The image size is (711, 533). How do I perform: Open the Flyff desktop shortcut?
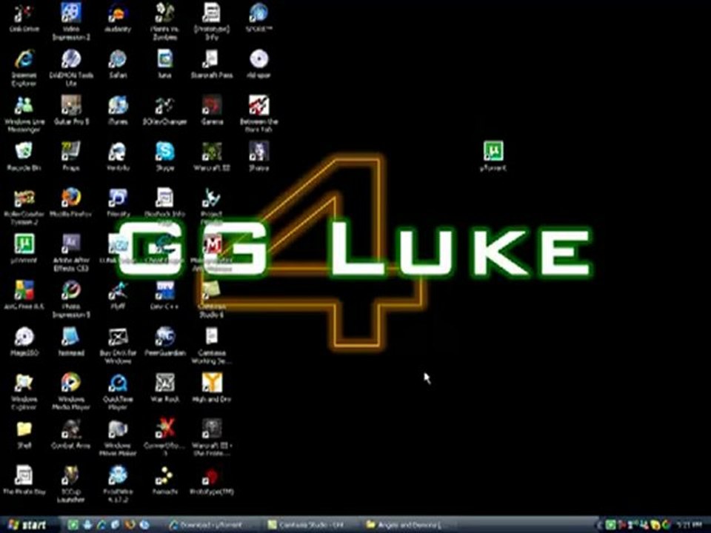pos(118,295)
